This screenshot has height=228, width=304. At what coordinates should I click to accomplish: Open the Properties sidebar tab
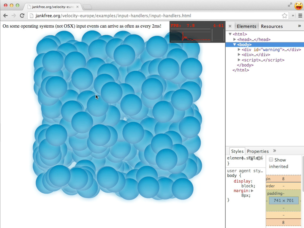click(258, 151)
